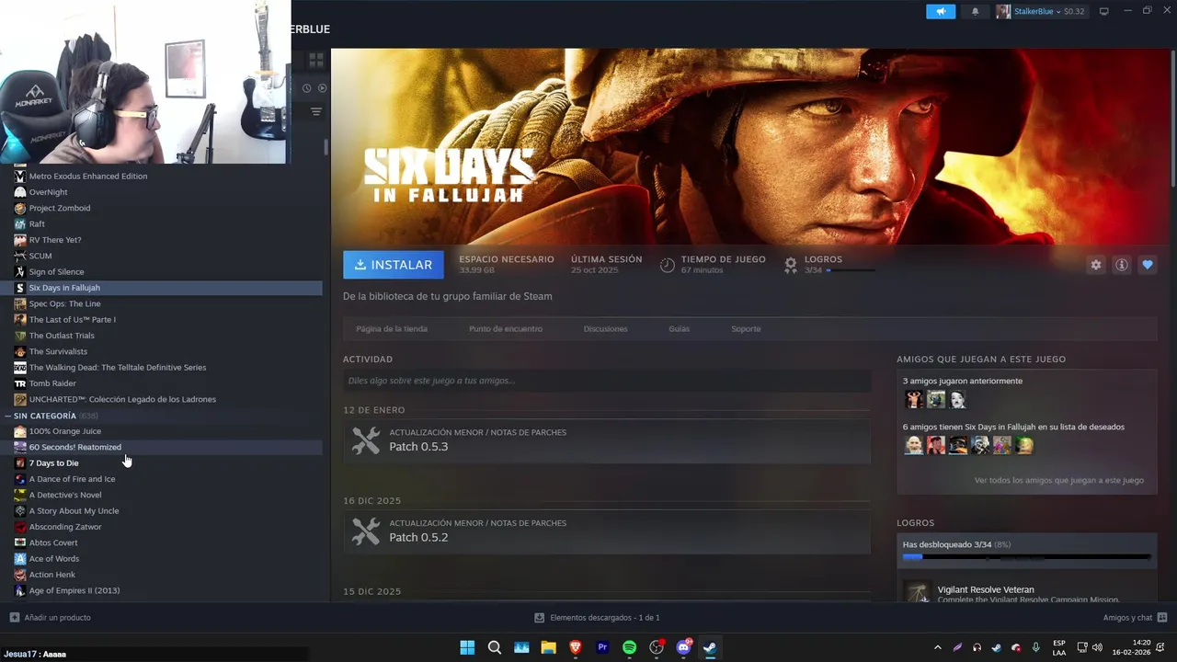This screenshot has width=1177, height=662.
Task: Click Añadir un producto button
Action: click(50, 618)
